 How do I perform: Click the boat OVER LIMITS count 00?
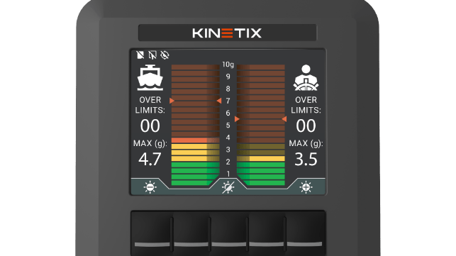pyautogui.click(x=150, y=126)
